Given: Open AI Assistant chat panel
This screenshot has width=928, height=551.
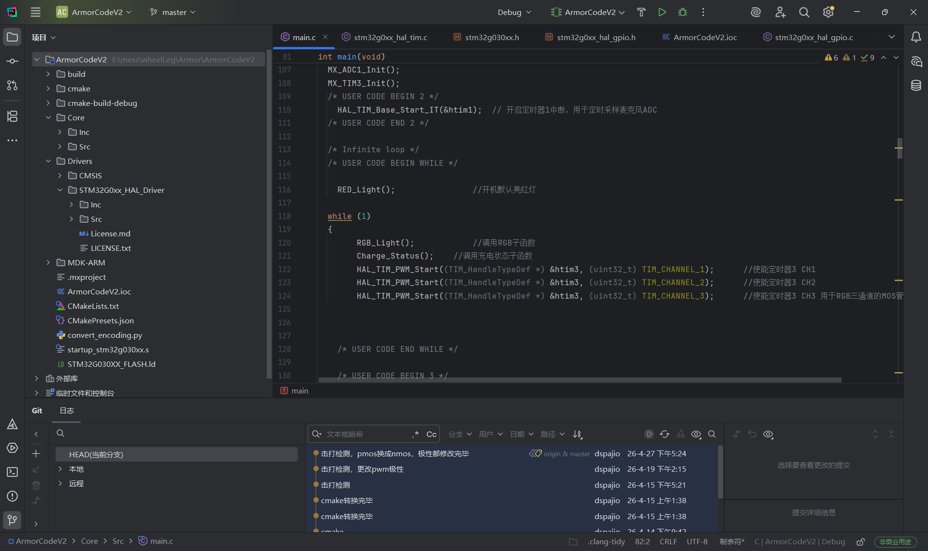Looking at the screenshot, I should point(916,61).
